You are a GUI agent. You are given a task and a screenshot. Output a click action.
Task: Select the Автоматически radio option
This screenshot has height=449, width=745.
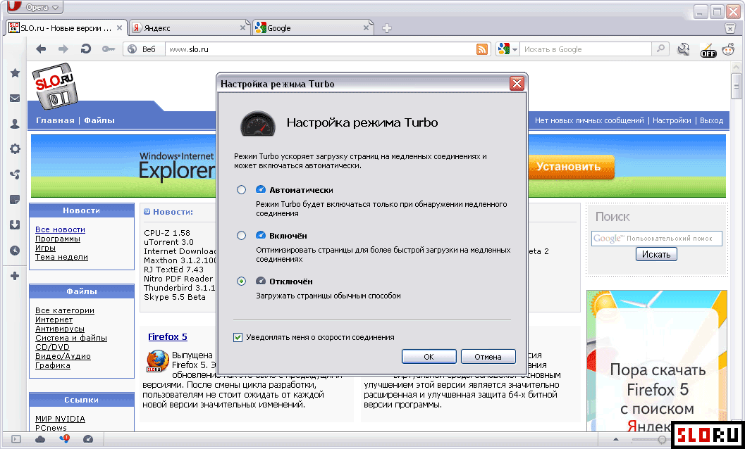(241, 190)
